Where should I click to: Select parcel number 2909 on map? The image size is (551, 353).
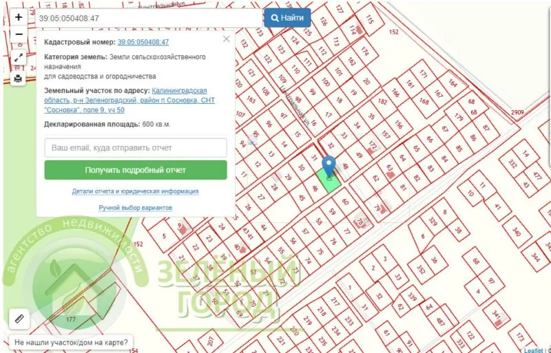(x=517, y=112)
